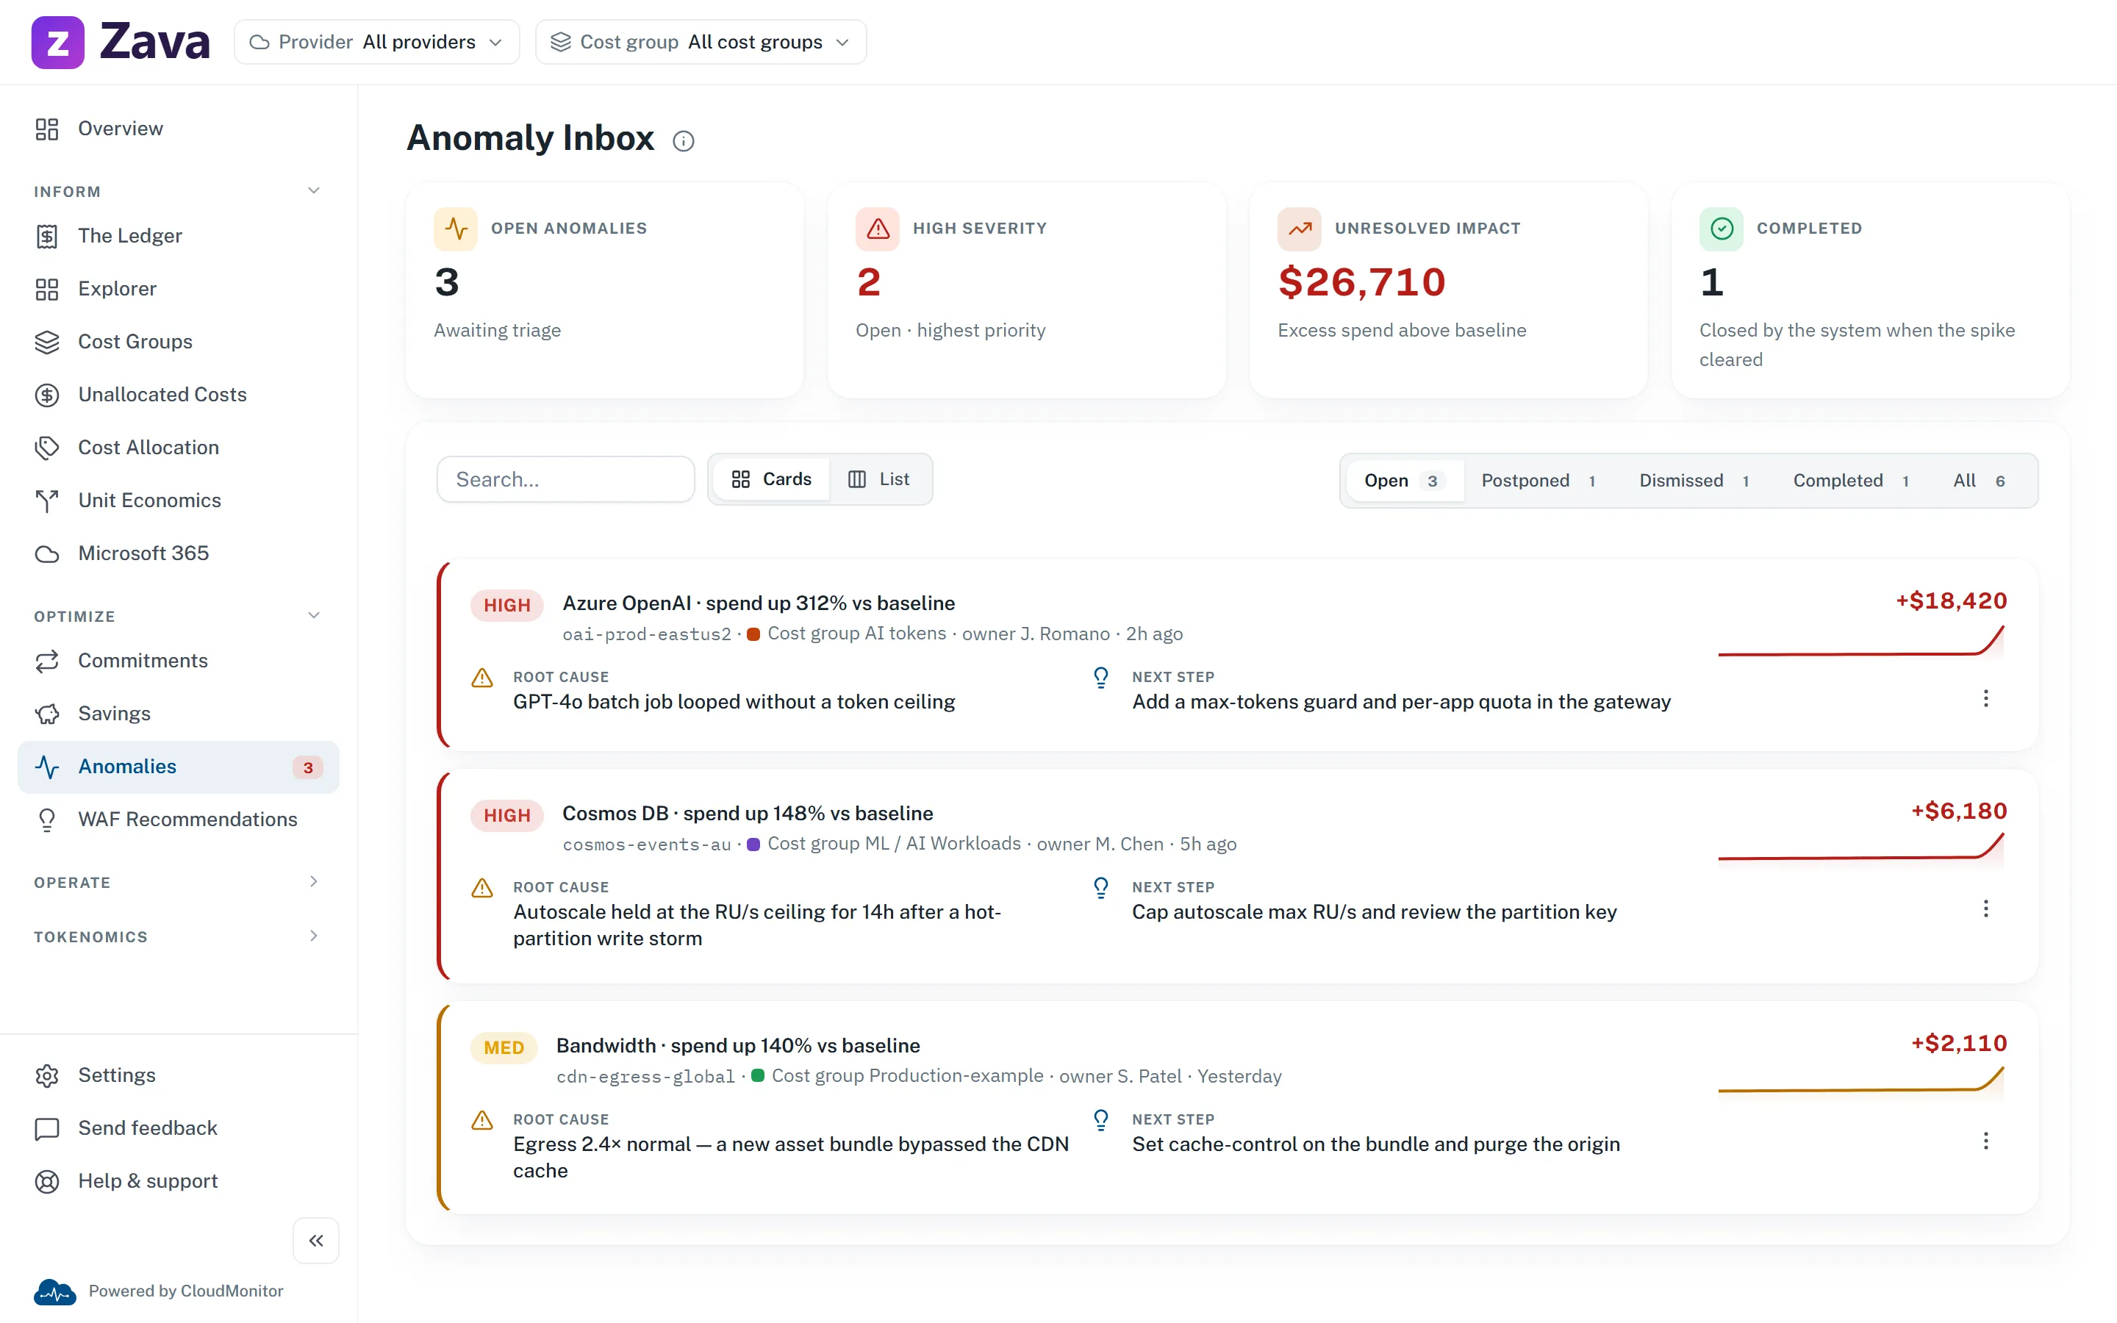Open the Provider All providers dropdown
Viewport: 2117px width, 1323px height.
pos(377,42)
